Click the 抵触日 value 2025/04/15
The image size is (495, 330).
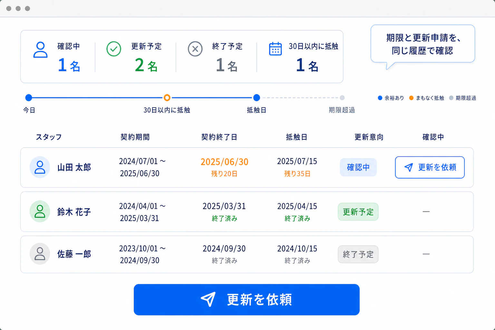point(297,206)
